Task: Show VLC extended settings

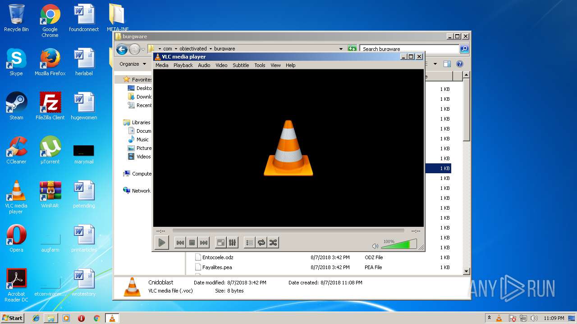Action: (x=232, y=243)
